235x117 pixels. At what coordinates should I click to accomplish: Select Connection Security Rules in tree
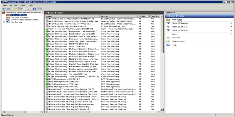(24, 20)
